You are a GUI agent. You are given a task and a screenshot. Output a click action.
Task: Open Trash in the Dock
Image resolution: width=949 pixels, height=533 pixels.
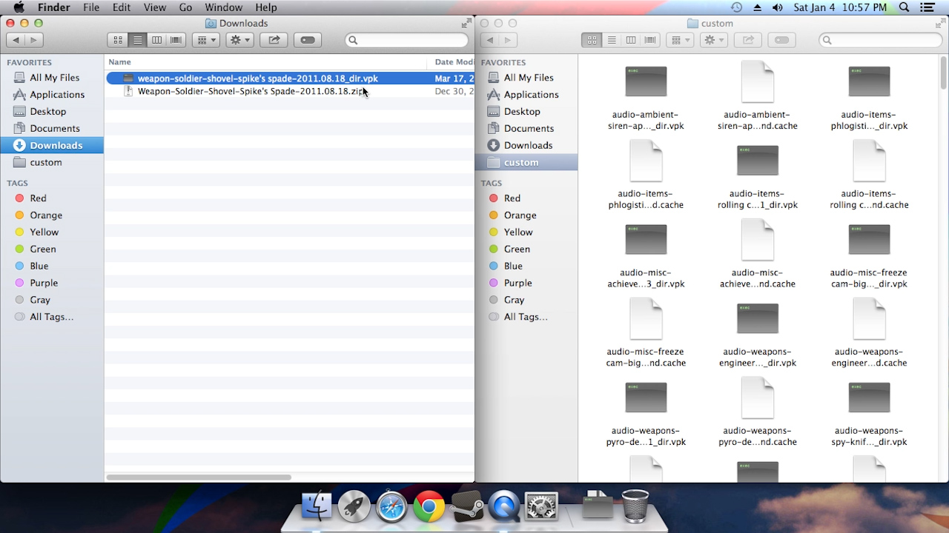click(x=635, y=506)
